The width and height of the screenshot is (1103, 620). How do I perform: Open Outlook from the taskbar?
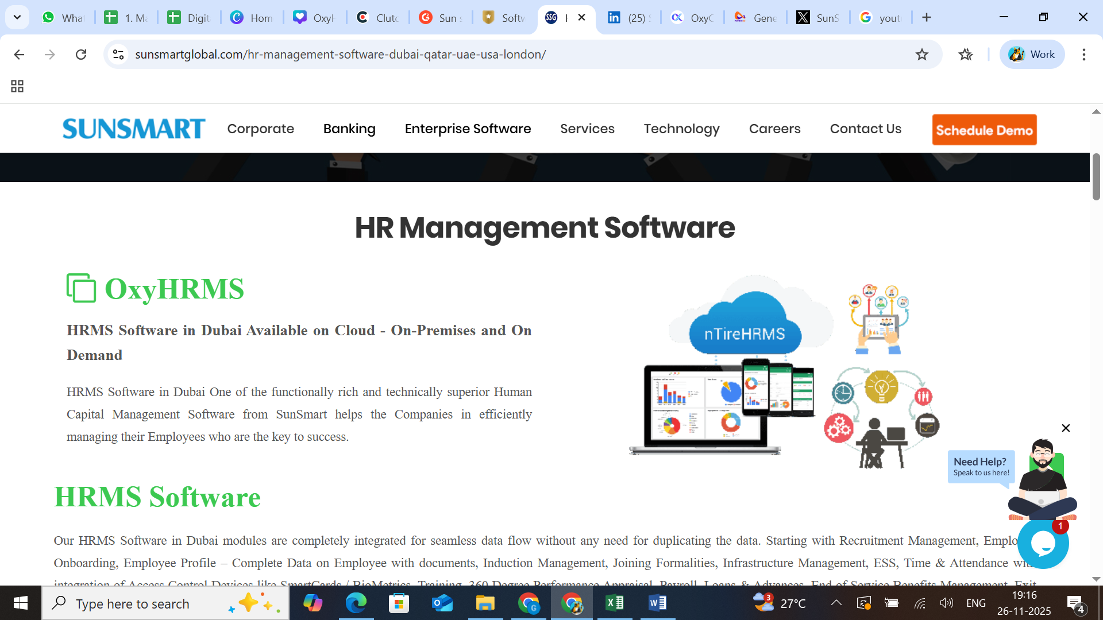(x=442, y=603)
